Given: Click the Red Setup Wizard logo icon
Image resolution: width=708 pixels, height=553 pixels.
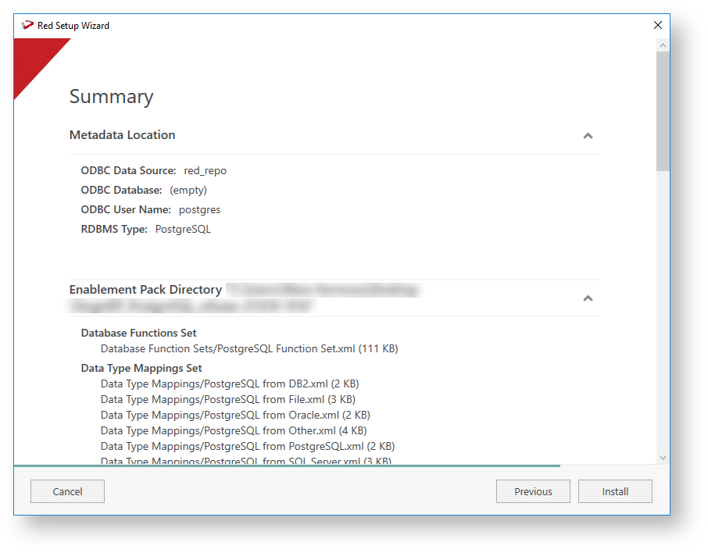Looking at the screenshot, I should click(27, 25).
